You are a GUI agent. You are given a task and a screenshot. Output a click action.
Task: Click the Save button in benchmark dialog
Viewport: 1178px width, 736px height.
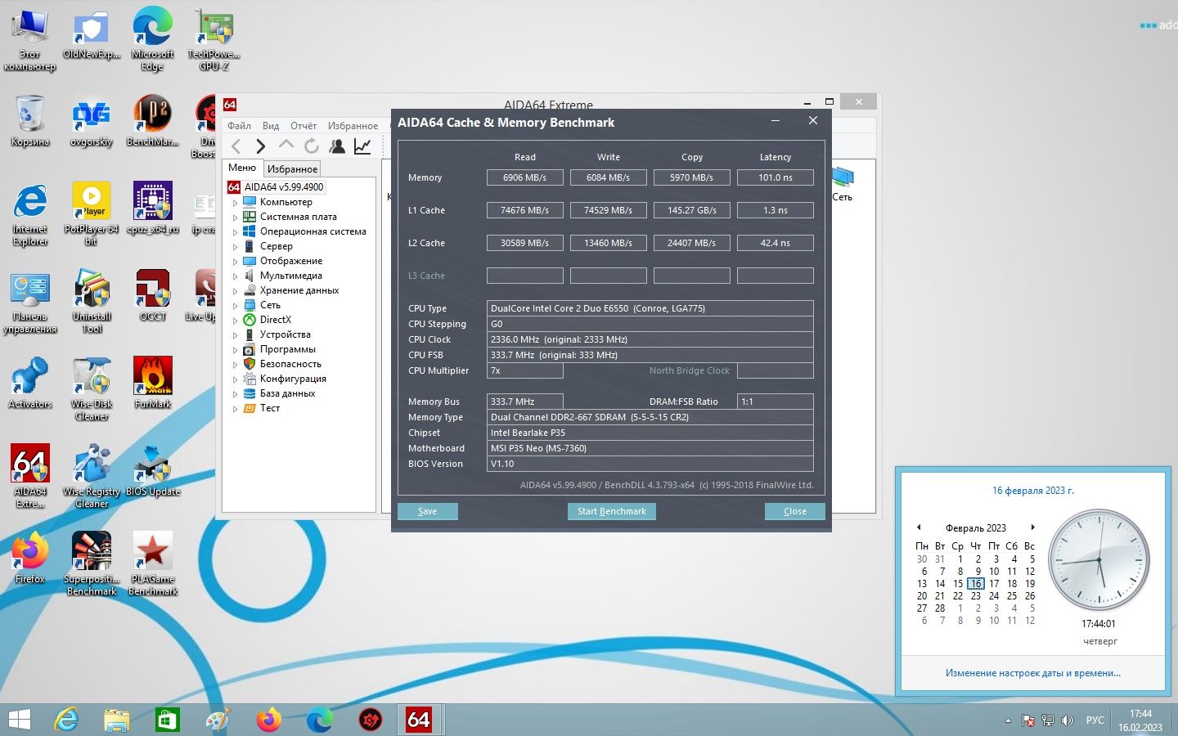point(427,511)
